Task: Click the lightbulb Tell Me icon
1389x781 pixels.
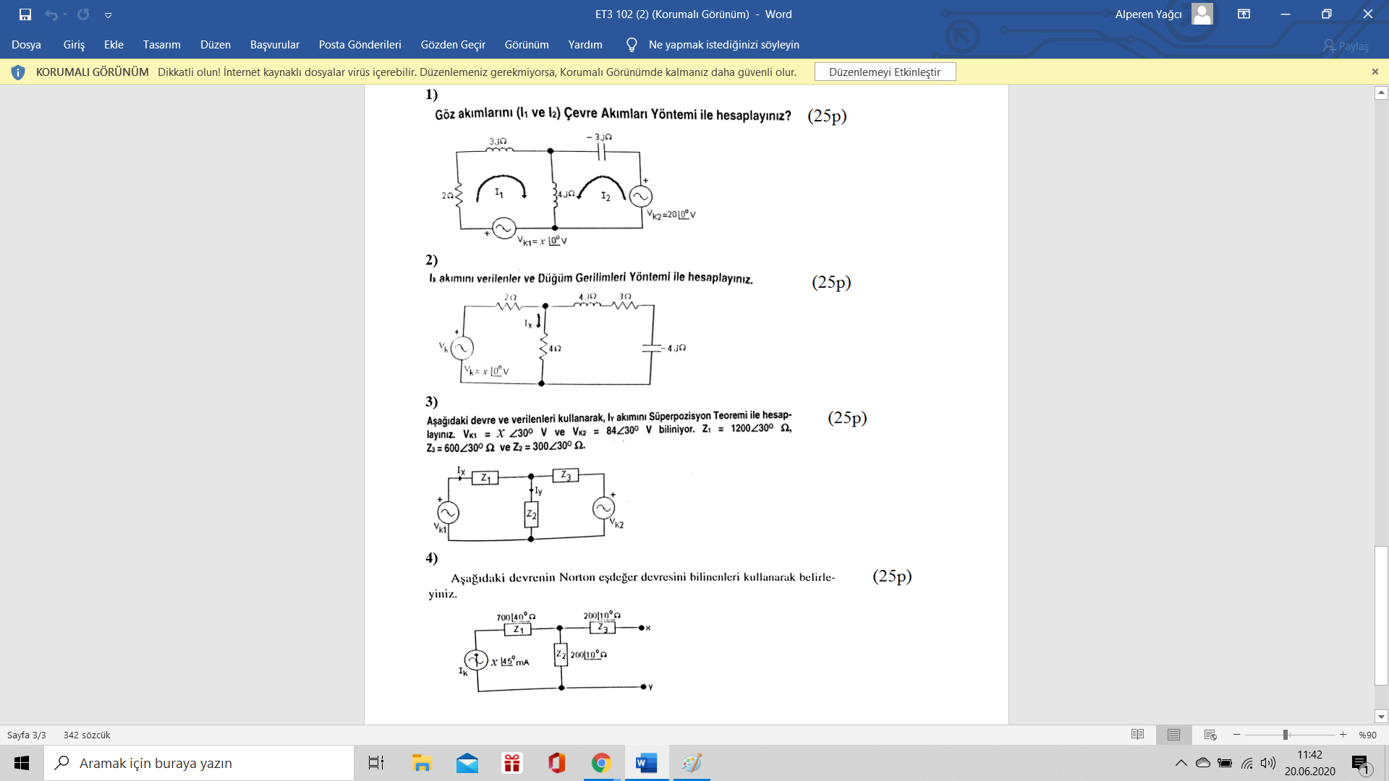Action: coord(632,45)
